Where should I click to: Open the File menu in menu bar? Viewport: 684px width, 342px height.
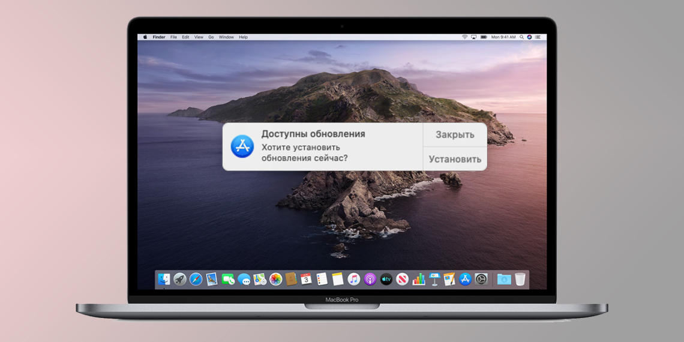click(173, 37)
